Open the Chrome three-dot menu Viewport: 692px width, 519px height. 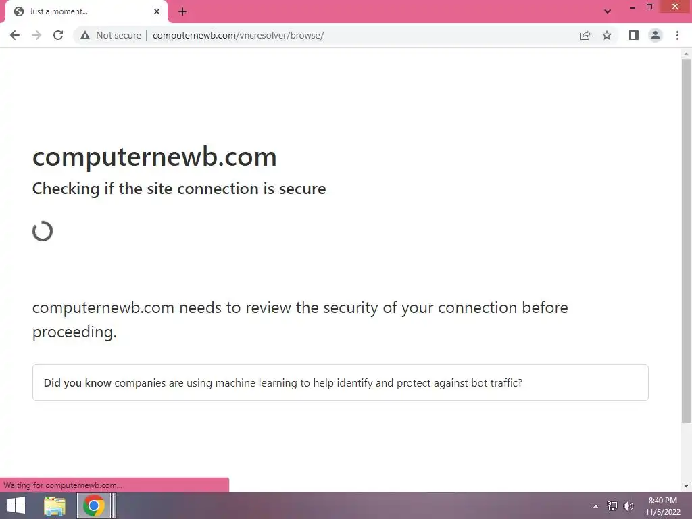click(x=677, y=35)
